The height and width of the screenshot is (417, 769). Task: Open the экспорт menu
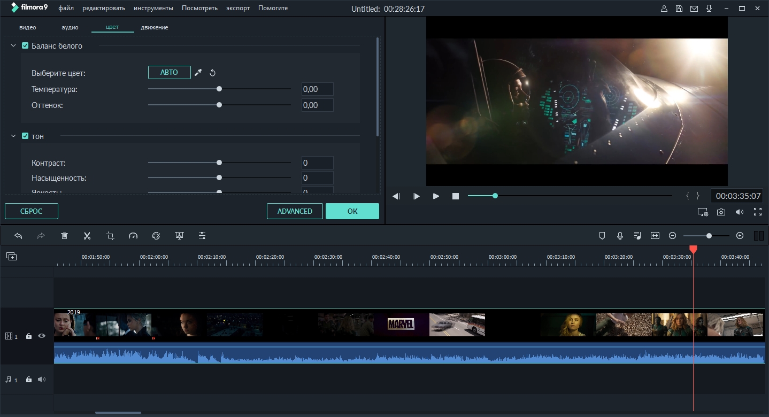pos(237,8)
